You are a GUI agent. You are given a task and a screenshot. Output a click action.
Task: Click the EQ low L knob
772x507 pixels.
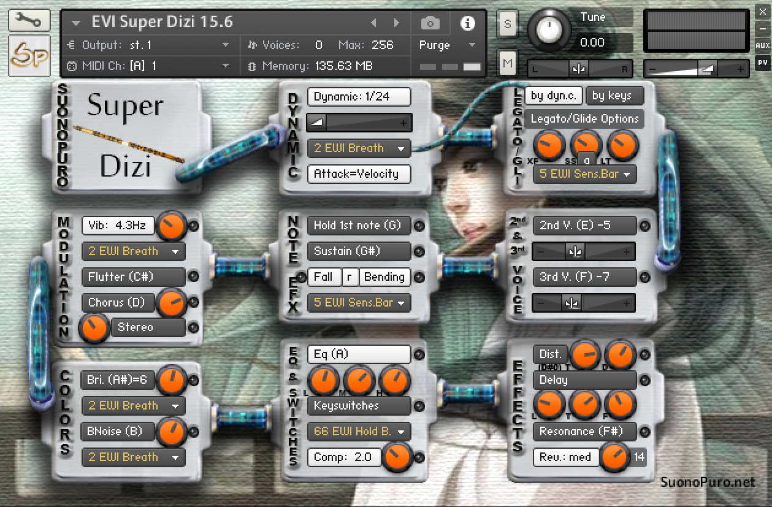(323, 380)
